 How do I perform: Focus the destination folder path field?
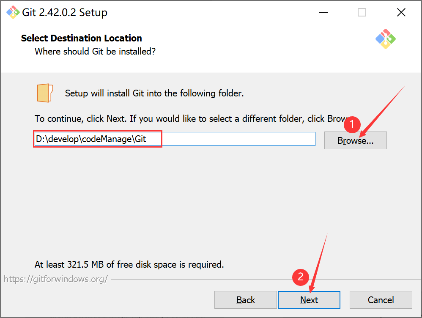(x=175, y=139)
